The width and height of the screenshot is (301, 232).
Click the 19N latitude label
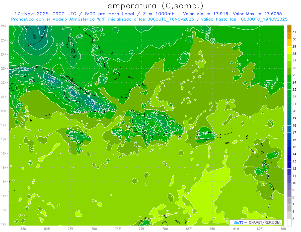click(x=4, y=125)
